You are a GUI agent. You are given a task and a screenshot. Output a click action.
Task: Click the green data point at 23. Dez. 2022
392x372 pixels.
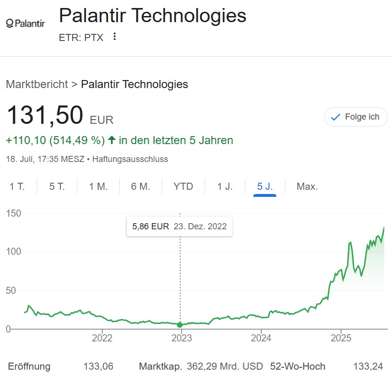click(180, 325)
